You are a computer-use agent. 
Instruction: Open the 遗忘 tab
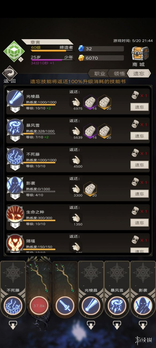pos(139,74)
